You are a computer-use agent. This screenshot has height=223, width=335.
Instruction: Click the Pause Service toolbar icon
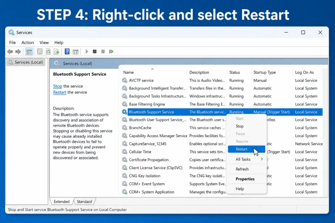(103, 51)
